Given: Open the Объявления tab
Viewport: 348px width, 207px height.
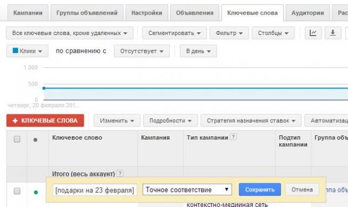Looking at the screenshot, I should click(195, 13).
